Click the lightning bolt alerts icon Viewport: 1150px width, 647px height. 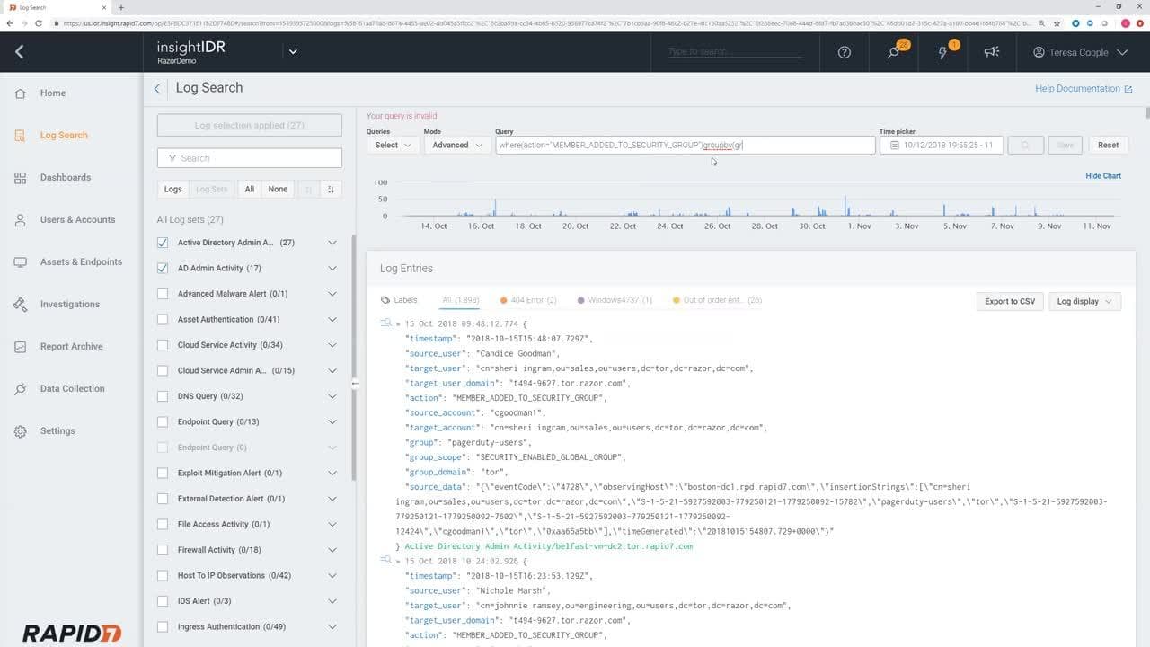click(943, 52)
